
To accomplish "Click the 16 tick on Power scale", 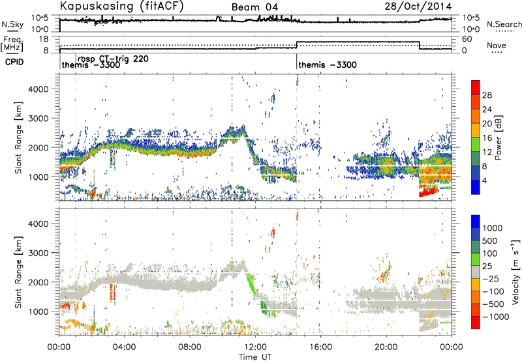I will (487, 138).
